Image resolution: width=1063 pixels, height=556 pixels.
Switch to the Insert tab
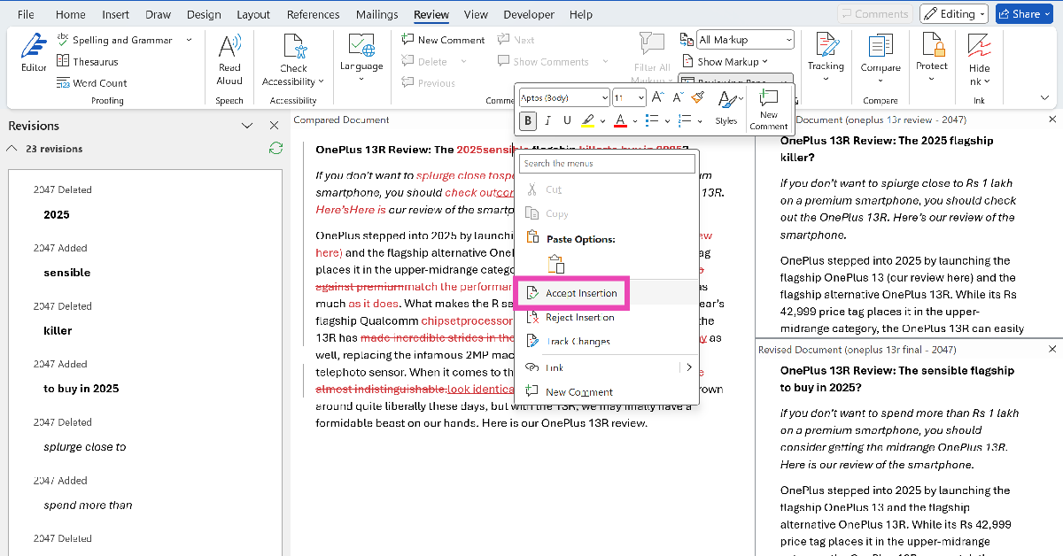pos(115,14)
